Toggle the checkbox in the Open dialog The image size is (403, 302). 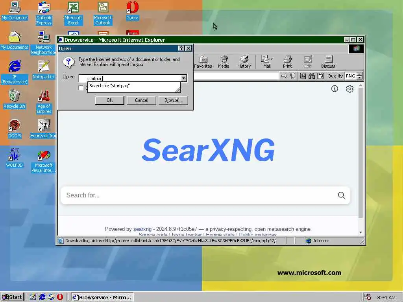tap(81, 88)
